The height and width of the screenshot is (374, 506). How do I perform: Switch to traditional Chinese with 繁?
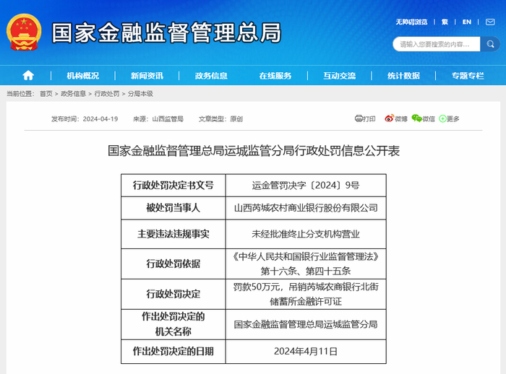pos(445,22)
